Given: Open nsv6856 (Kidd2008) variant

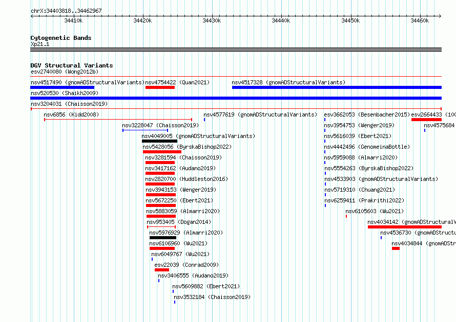Looking at the screenshot, I should 71,114.
